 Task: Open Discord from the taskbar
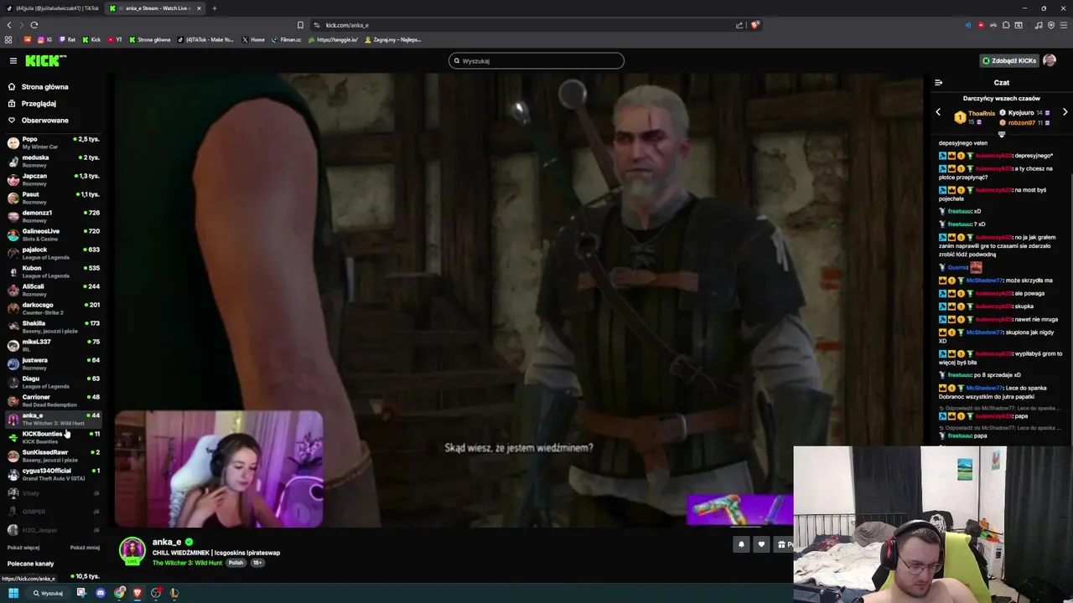coord(101,593)
